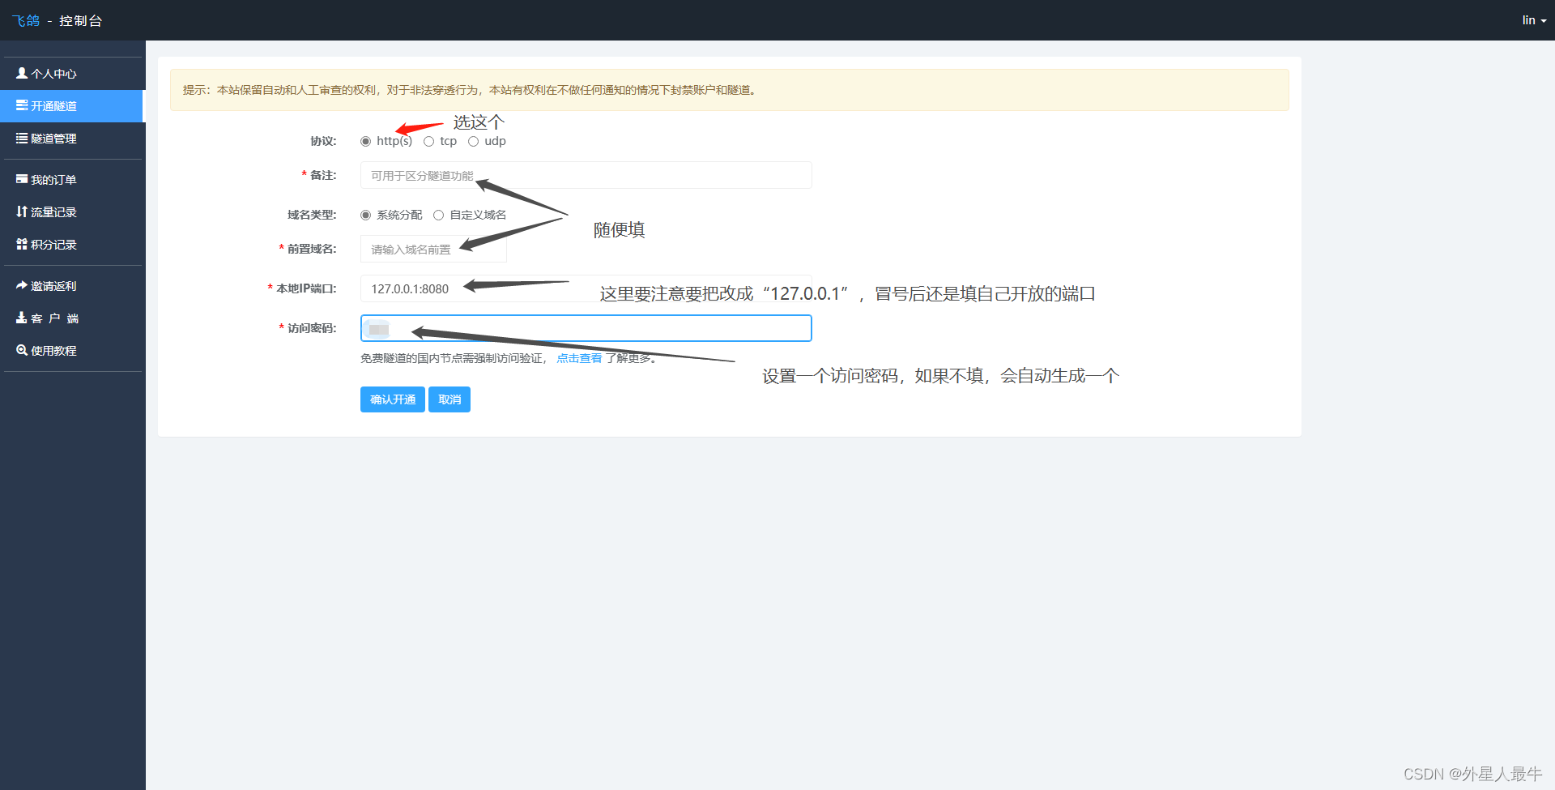Open 我的订单 menu item
1555x790 pixels.
click(73, 180)
